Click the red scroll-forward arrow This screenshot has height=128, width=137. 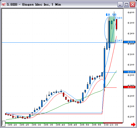tap(133, 125)
